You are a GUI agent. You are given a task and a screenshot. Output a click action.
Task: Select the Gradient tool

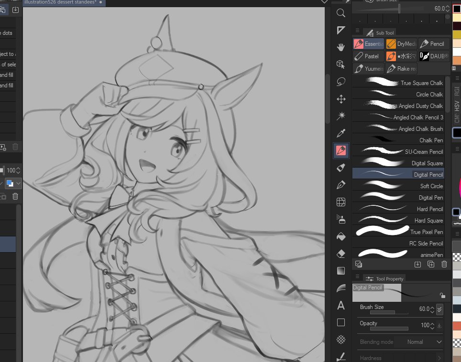(x=341, y=271)
